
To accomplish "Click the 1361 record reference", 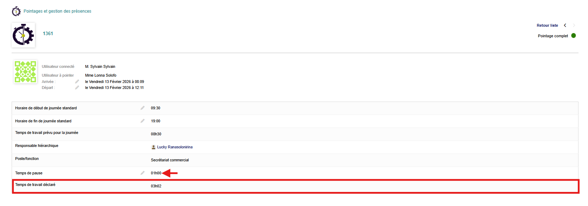I will [48, 33].
